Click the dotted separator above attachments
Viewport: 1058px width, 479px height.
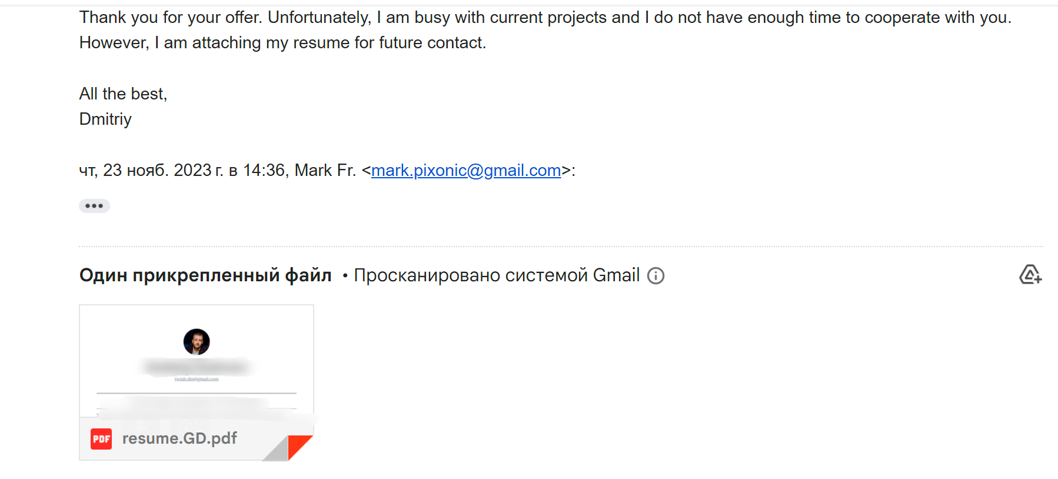click(561, 247)
